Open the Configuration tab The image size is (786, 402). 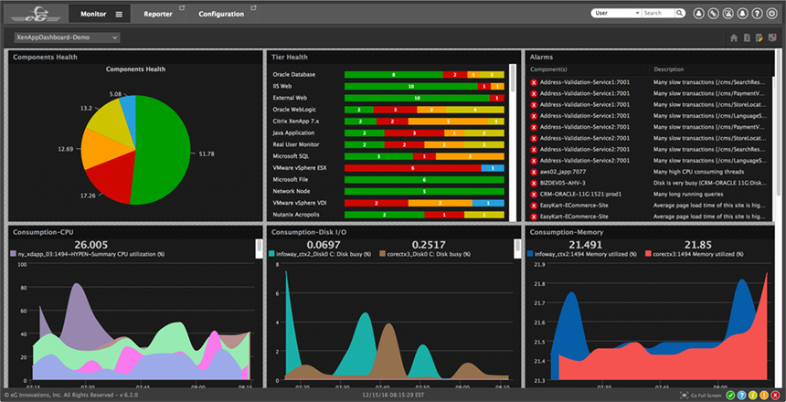221,14
